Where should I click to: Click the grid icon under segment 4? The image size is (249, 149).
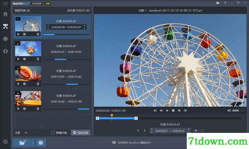[24, 109]
